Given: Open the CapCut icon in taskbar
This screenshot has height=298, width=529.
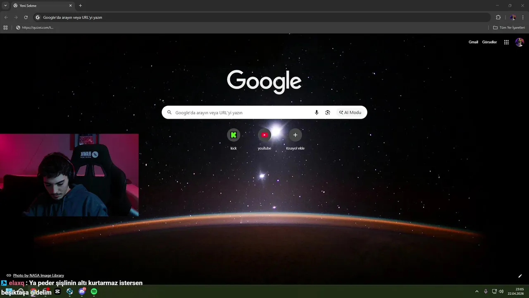Looking at the screenshot, I should click(x=57, y=291).
